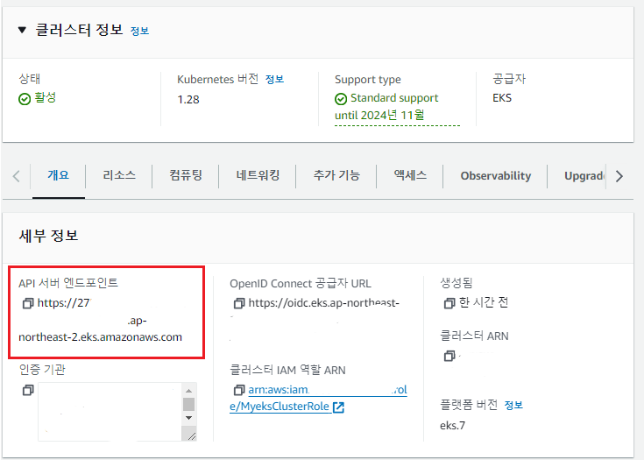Click the Standard support status checkmark
The height and width of the screenshot is (460, 644).
coord(341,99)
